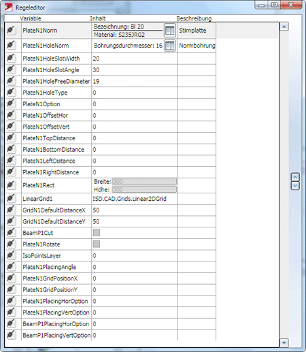306x352 pixels.
Task: Click the PlateN1HoleFreeDiameter value field
Action: coord(135,81)
